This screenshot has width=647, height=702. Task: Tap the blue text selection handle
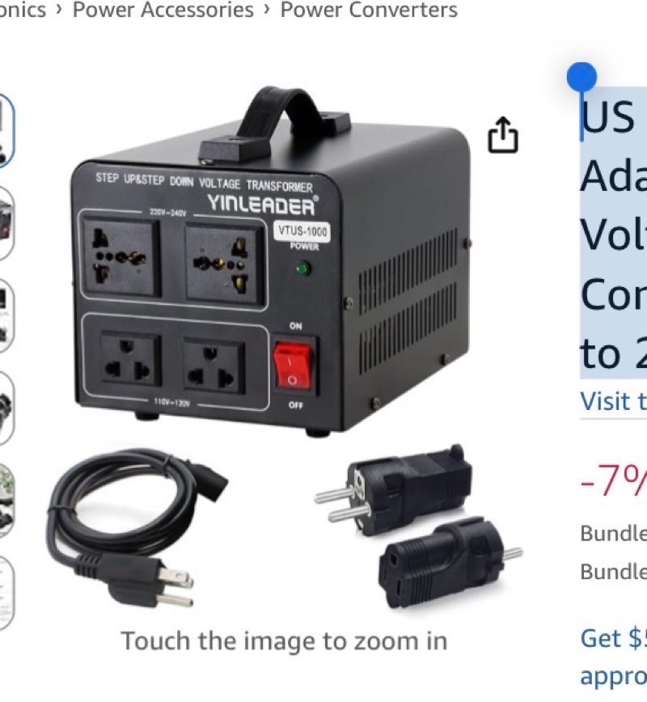click(581, 77)
